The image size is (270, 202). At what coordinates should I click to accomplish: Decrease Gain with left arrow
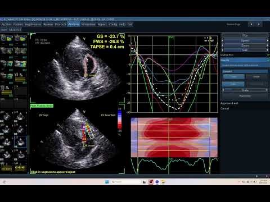(x=223, y=50)
